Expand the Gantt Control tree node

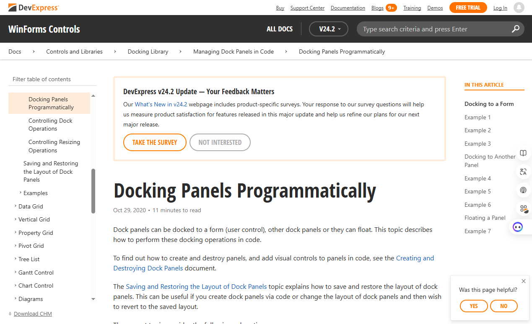16,272
